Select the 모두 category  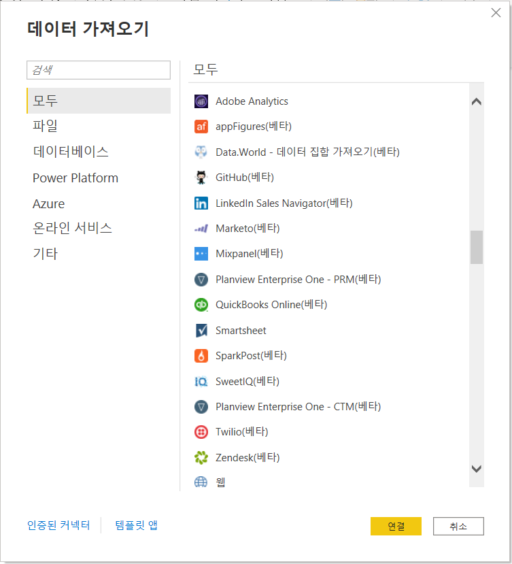(x=99, y=101)
